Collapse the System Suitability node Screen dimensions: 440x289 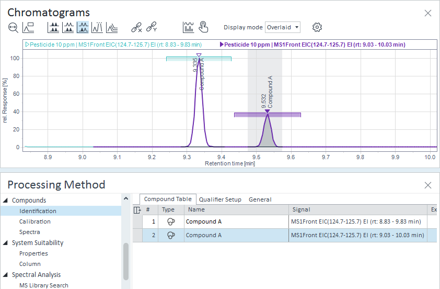click(5, 242)
